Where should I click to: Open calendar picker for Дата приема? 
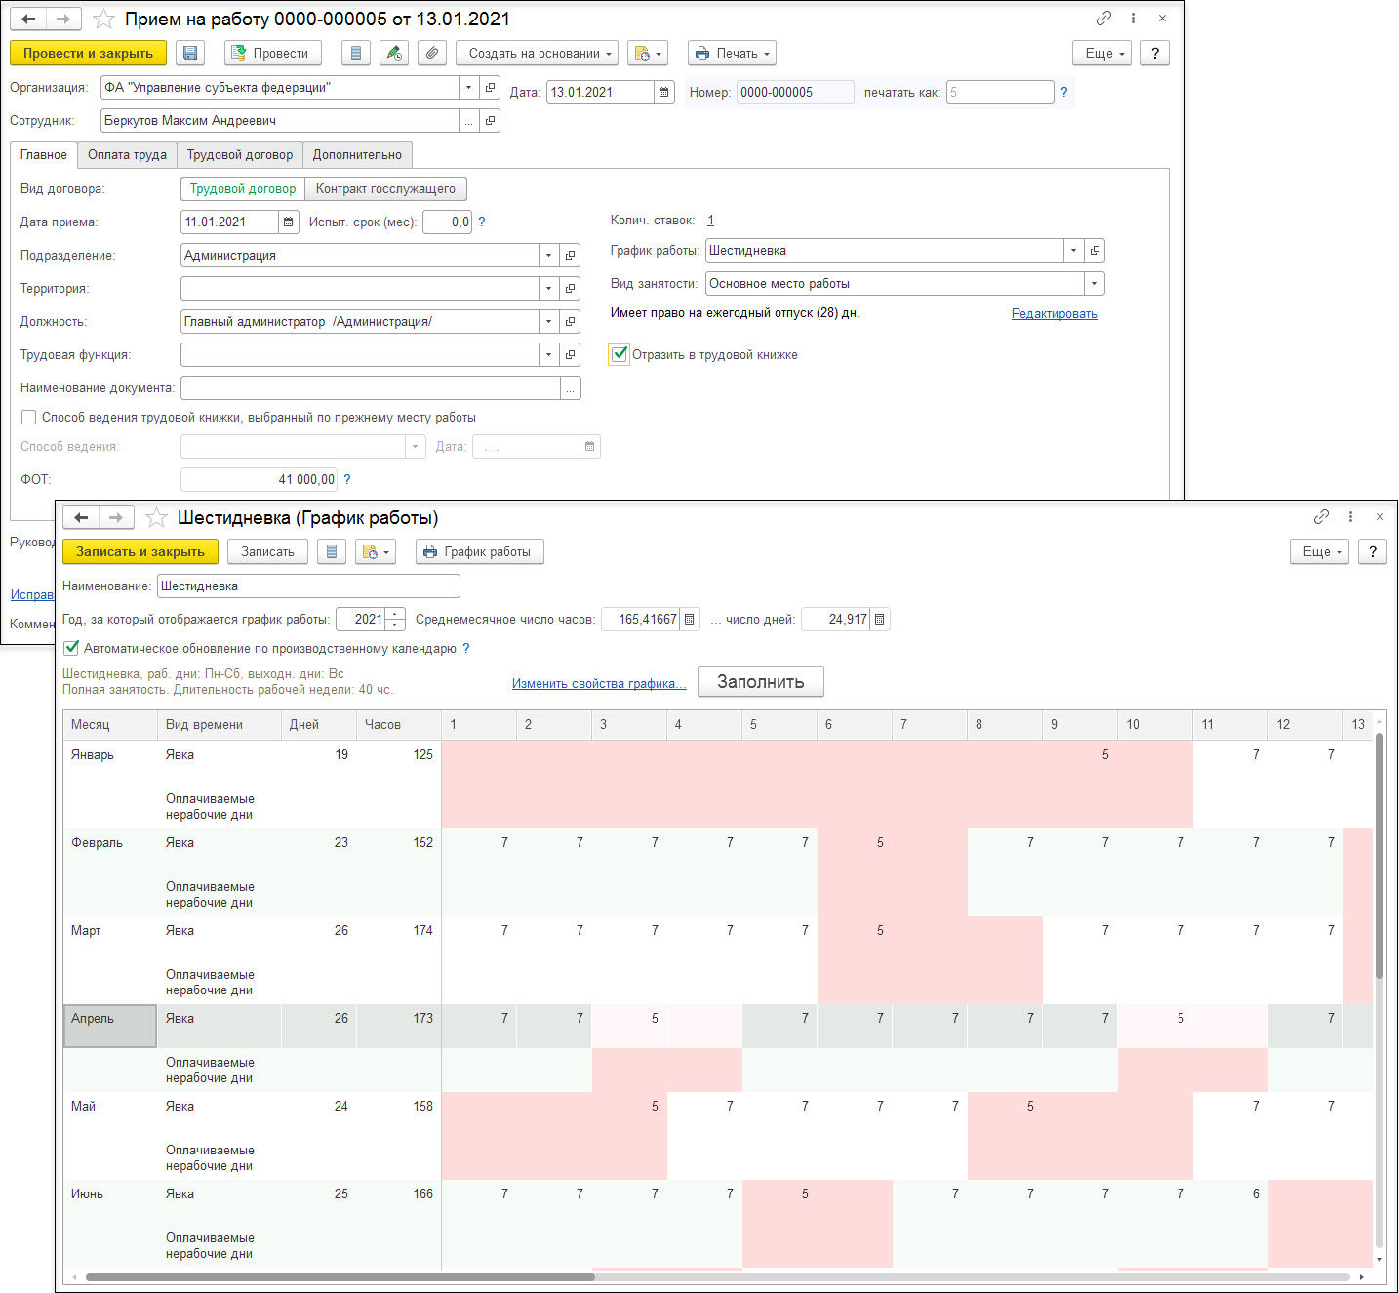pos(289,222)
